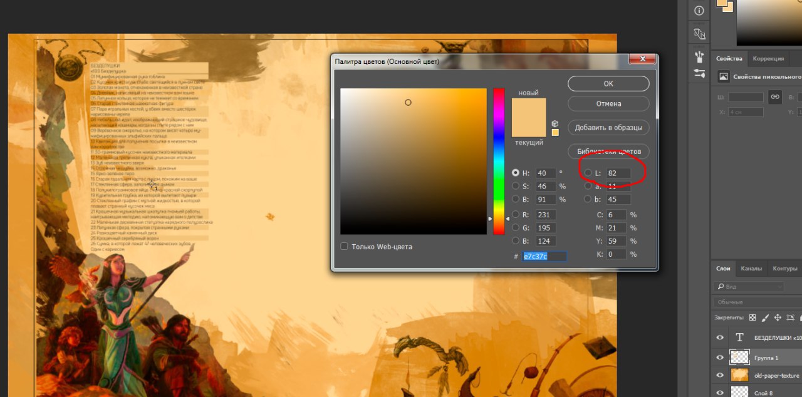Click the lock transparent pixels icon
This screenshot has width=802, height=397.
753,317
